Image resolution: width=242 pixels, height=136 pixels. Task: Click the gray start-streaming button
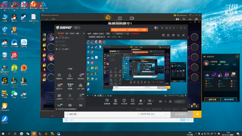click(x=180, y=102)
